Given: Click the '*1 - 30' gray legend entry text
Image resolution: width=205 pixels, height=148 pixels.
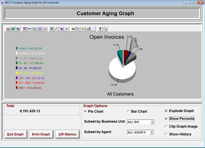Looking at the screenshot, I should click(x=30, y=58).
